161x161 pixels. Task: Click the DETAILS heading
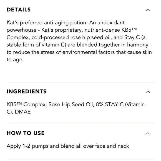pyautogui.click(x=19, y=10)
